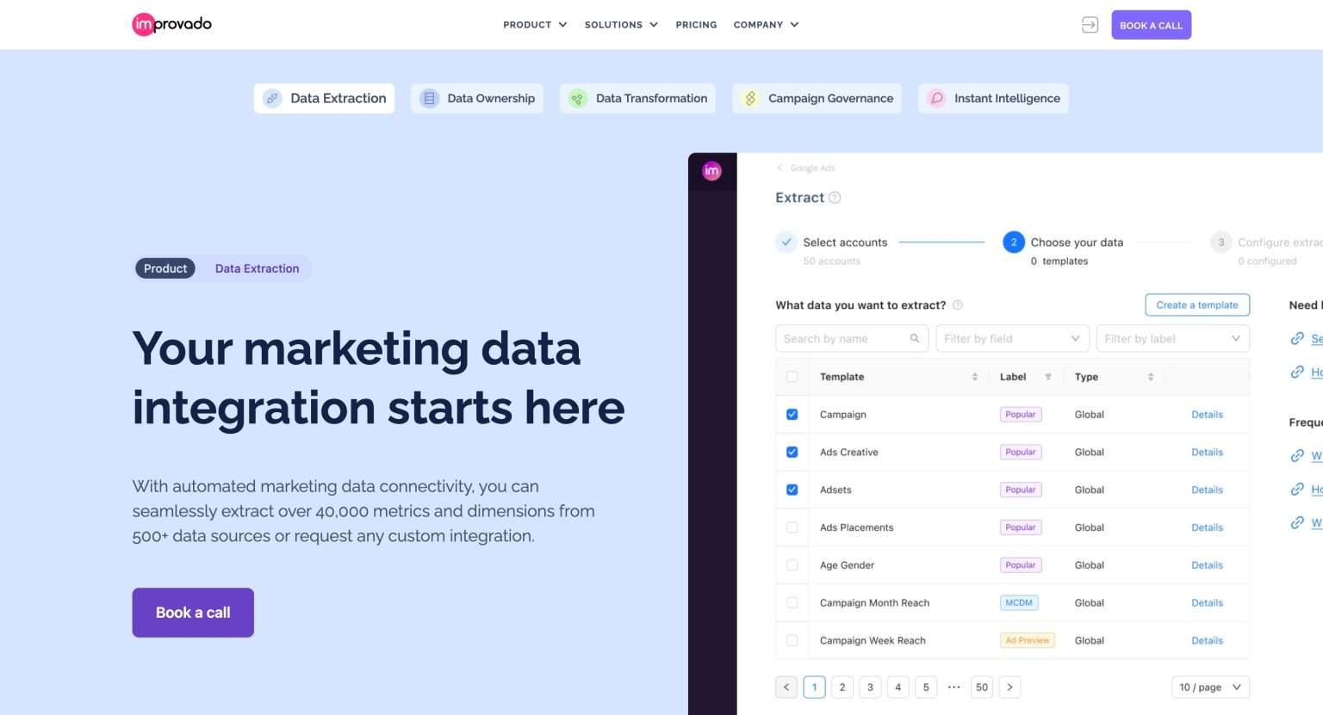Select PRICING in the navigation bar
The width and height of the screenshot is (1323, 715).
[696, 24]
